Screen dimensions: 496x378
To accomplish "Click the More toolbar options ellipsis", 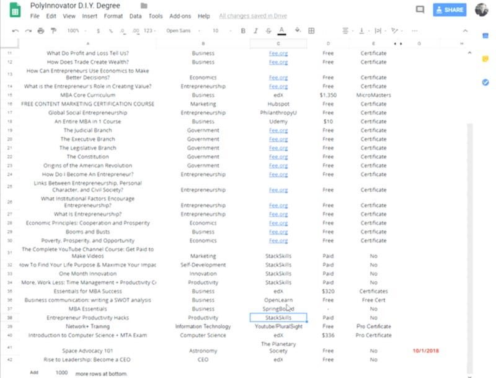I will [x=414, y=30].
